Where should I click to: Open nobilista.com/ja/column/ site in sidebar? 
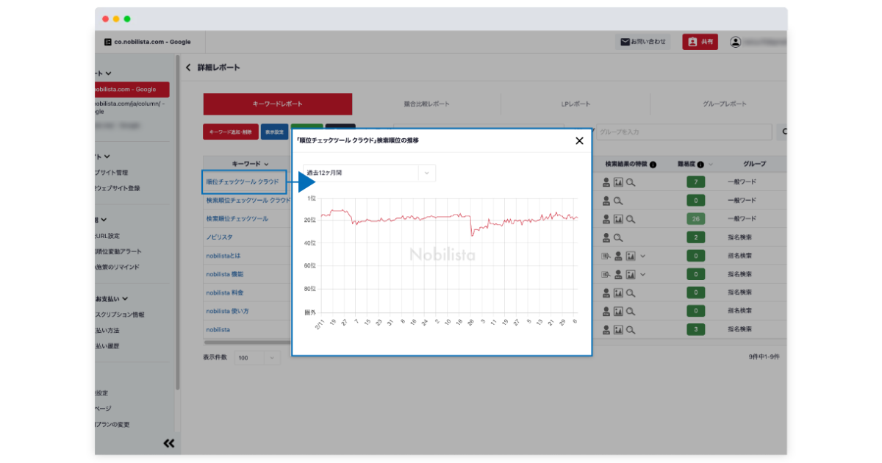[x=131, y=108]
